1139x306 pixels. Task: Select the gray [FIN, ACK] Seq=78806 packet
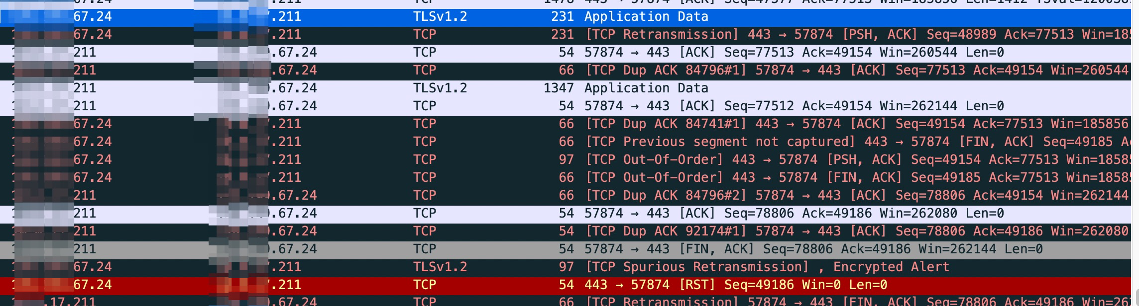coord(812,249)
